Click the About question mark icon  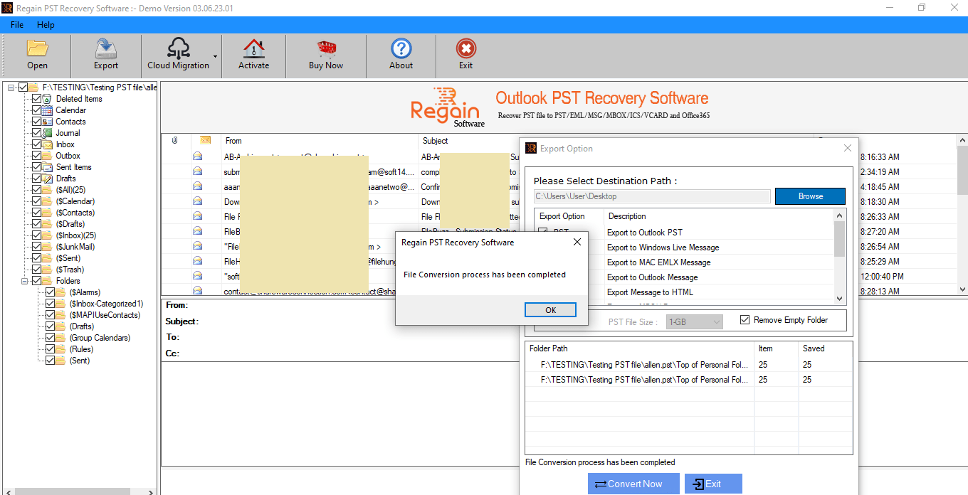pyautogui.click(x=401, y=54)
